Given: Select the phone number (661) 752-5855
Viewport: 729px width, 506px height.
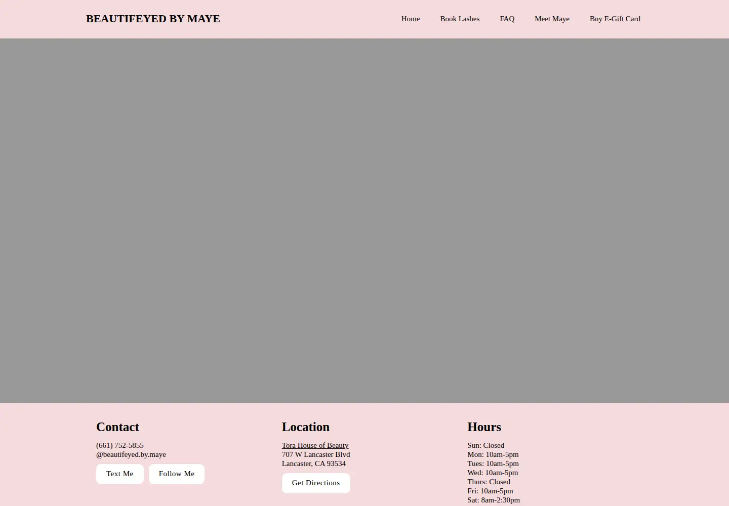Looking at the screenshot, I should pos(120,445).
